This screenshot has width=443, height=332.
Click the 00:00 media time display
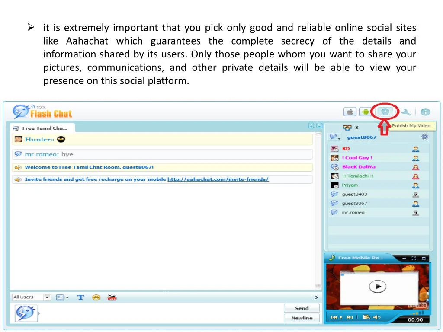pos(415,320)
